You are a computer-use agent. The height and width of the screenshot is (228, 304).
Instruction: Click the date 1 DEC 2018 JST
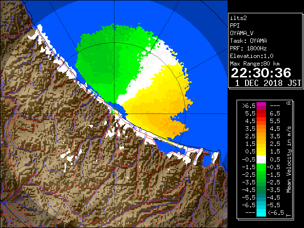(x=268, y=83)
